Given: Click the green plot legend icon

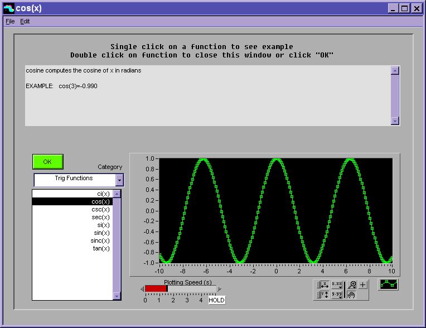Looking at the screenshot, I should tap(388, 284).
